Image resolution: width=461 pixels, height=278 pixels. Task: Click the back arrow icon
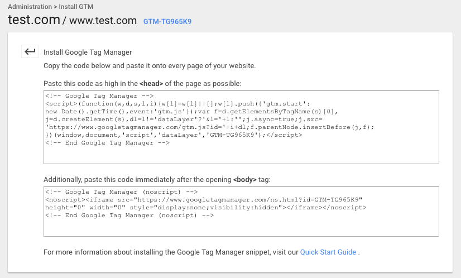point(30,52)
